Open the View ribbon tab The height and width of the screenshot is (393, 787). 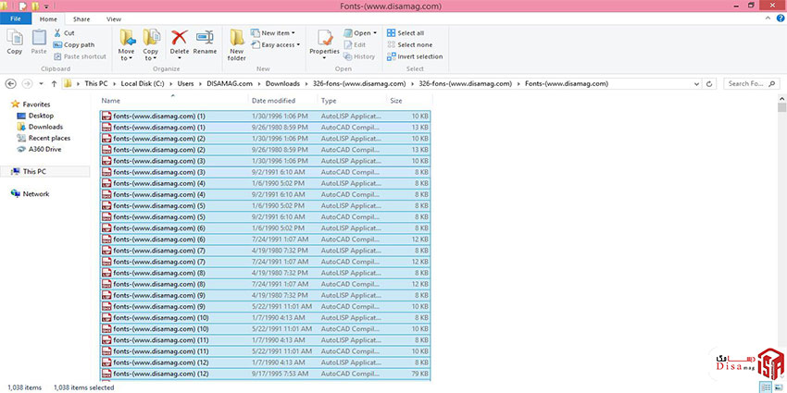click(x=114, y=18)
